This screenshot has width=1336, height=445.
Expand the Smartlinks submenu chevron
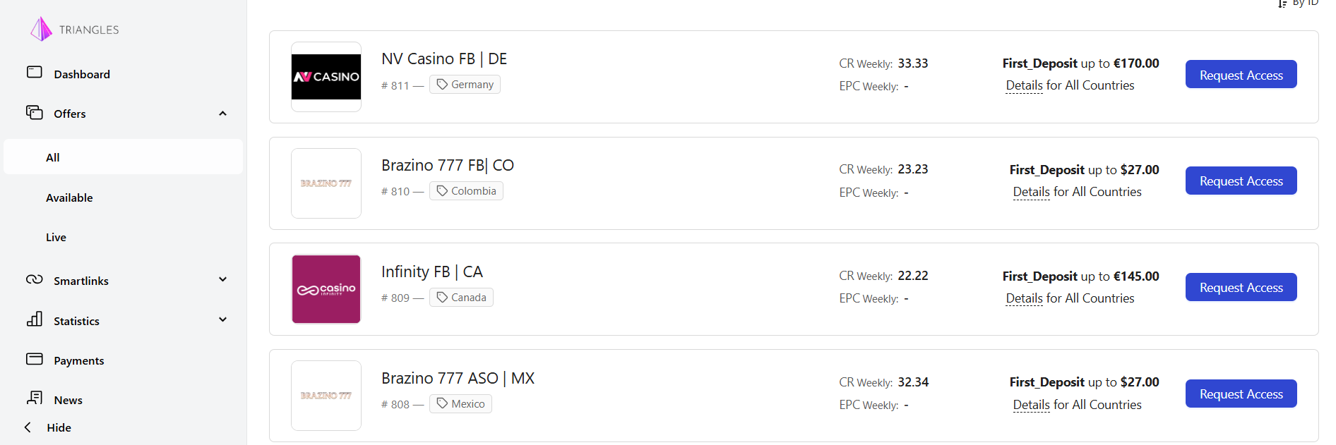[x=222, y=280]
